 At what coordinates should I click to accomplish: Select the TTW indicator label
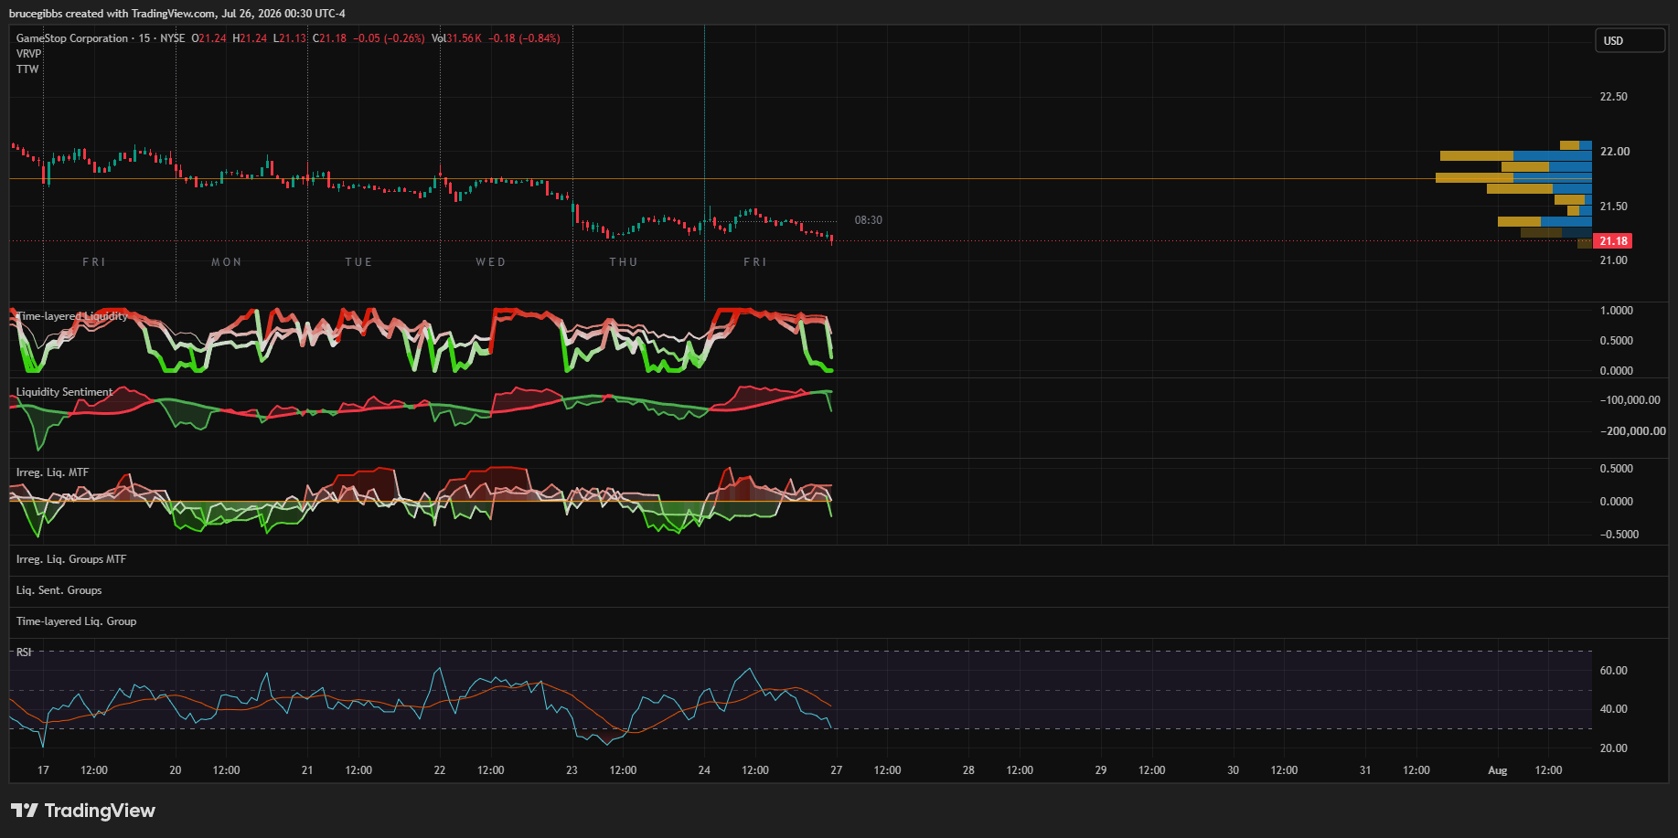(27, 69)
